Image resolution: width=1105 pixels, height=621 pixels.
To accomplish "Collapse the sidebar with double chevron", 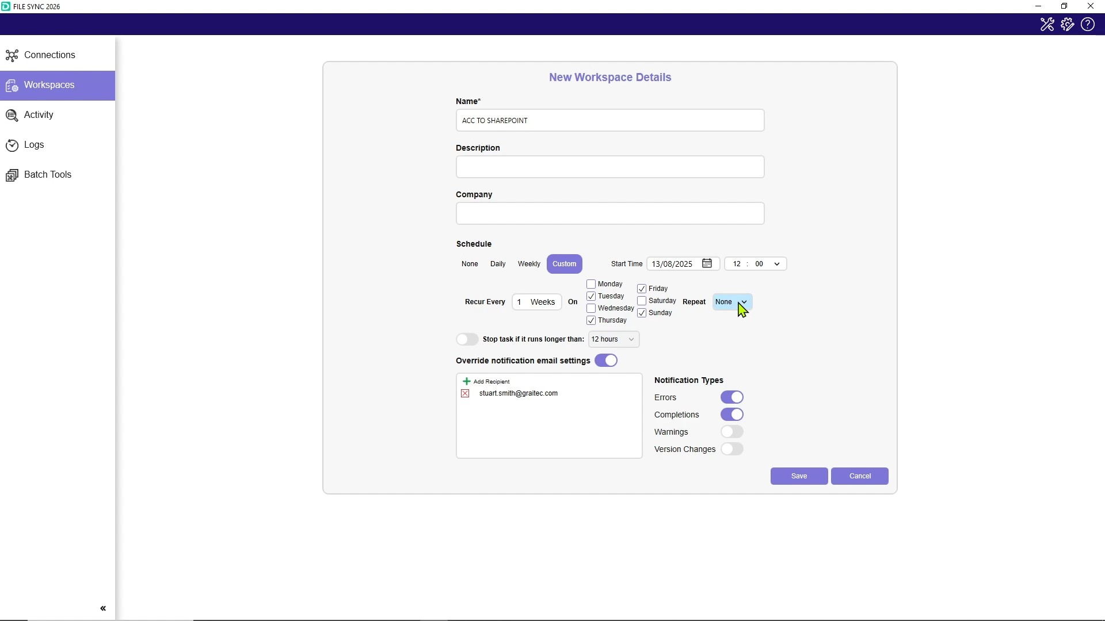I will coord(103,608).
